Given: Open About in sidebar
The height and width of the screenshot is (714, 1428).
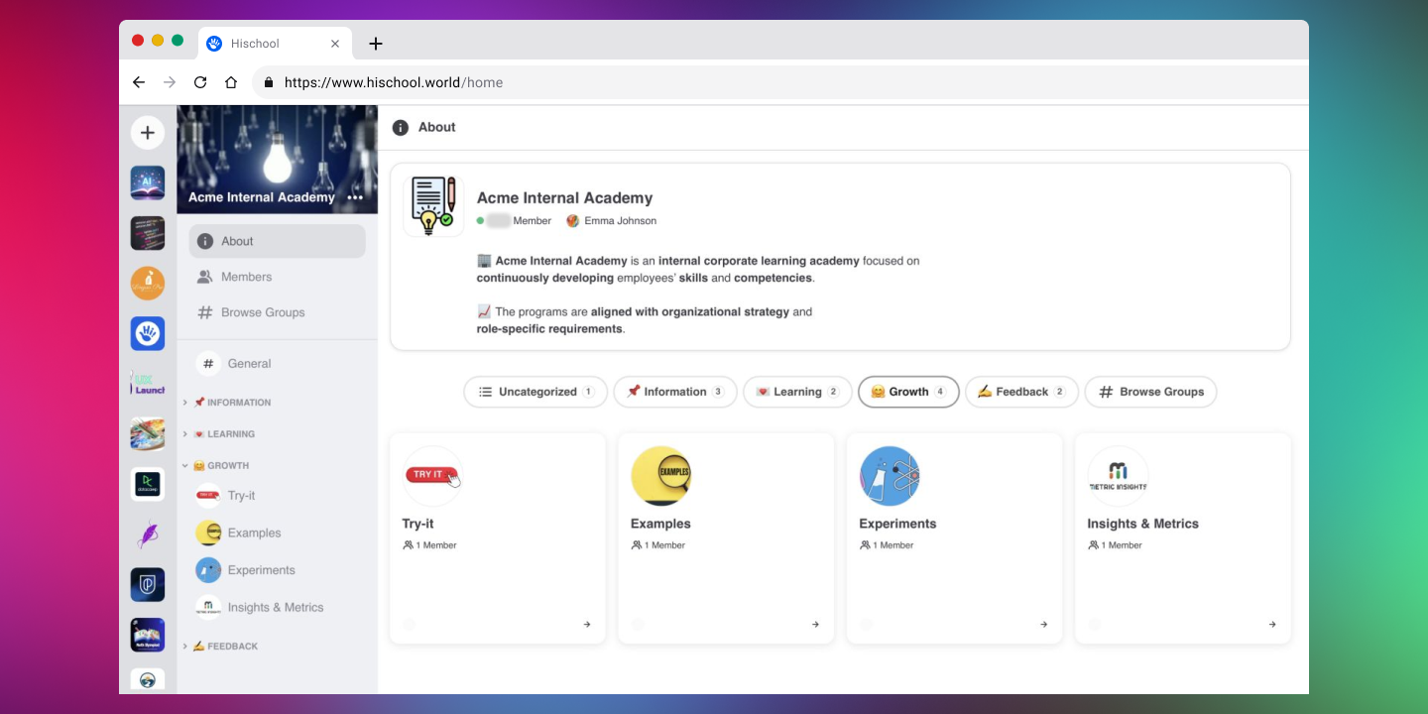Looking at the screenshot, I should (278, 241).
